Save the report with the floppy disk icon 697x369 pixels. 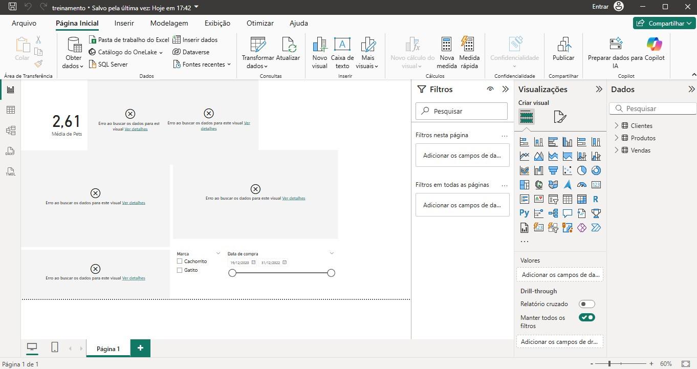click(13, 7)
